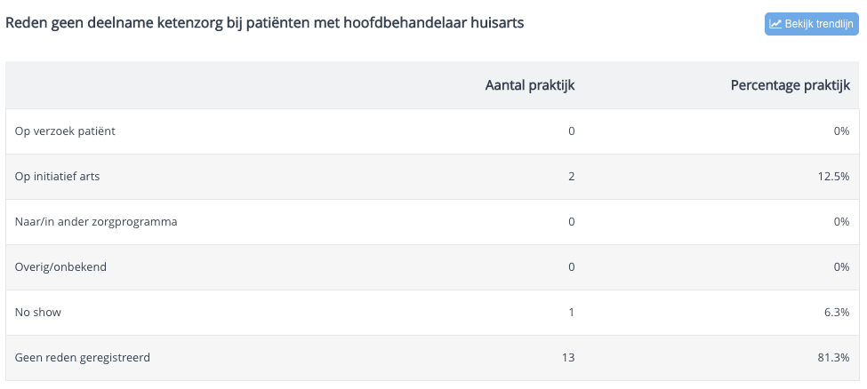Click the count value 13

(568, 358)
